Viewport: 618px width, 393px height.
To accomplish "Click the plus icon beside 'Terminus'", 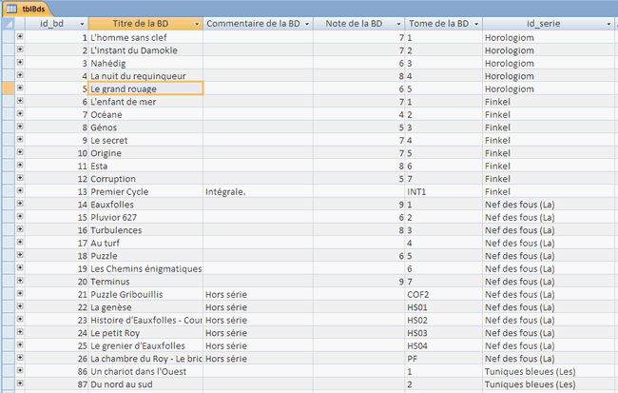I will [x=20, y=282].
